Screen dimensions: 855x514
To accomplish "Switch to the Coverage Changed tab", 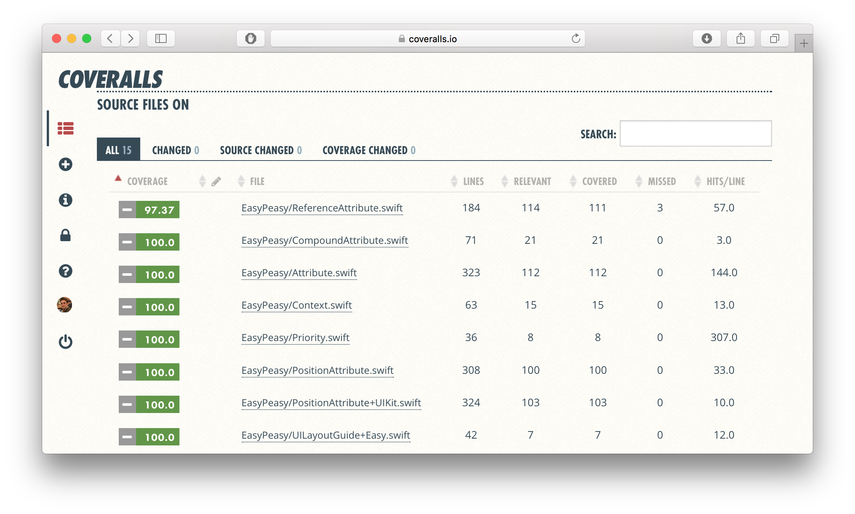I will 369,150.
